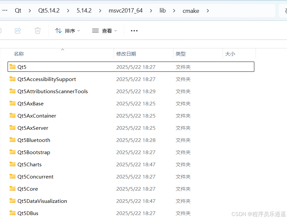Navigate to the lib breadcrumb folder
This screenshot has width=287, height=219.
tap(162, 11)
